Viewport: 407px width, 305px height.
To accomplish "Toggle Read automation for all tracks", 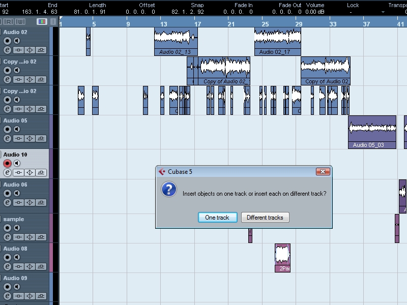I will tap(9, 21).
